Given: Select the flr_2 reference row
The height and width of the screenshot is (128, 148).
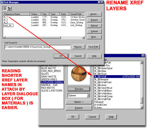Looking at the screenshot, I should [44, 20].
